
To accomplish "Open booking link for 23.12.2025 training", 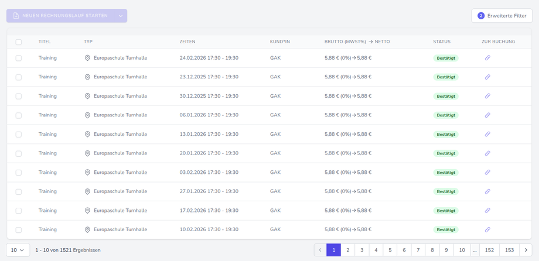I will pos(487,77).
